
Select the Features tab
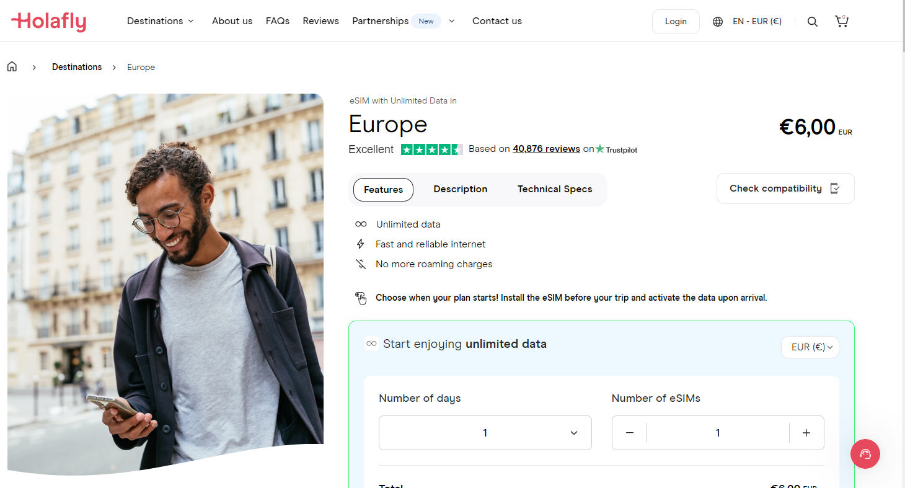click(x=383, y=190)
